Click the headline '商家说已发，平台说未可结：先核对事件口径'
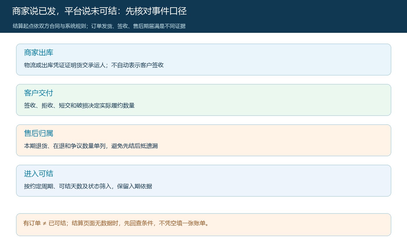 tap(99, 11)
